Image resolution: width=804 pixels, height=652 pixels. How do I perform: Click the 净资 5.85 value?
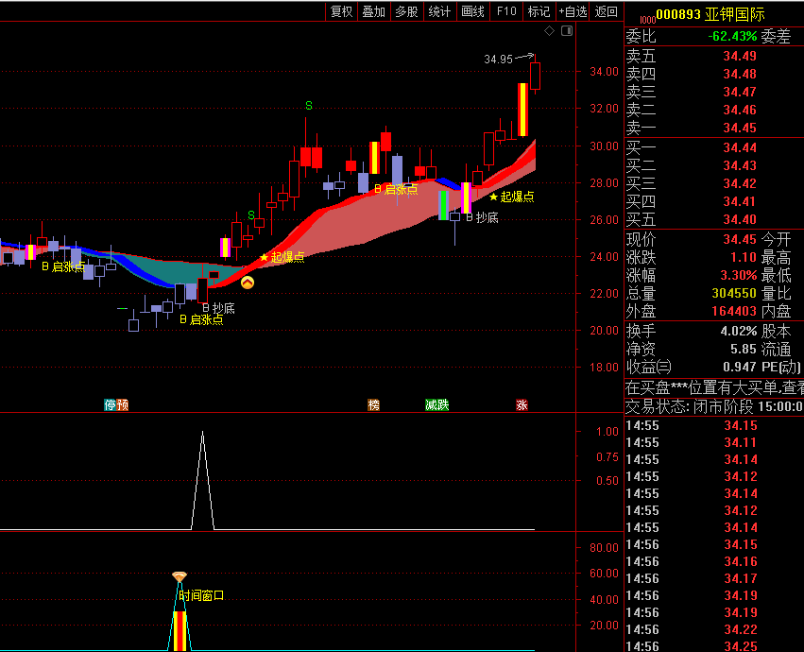pos(744,350)
